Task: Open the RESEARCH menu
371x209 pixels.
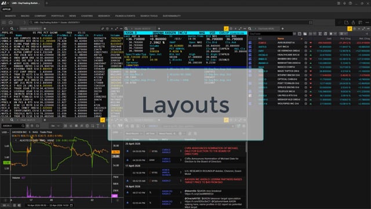Action: [104, 16]
